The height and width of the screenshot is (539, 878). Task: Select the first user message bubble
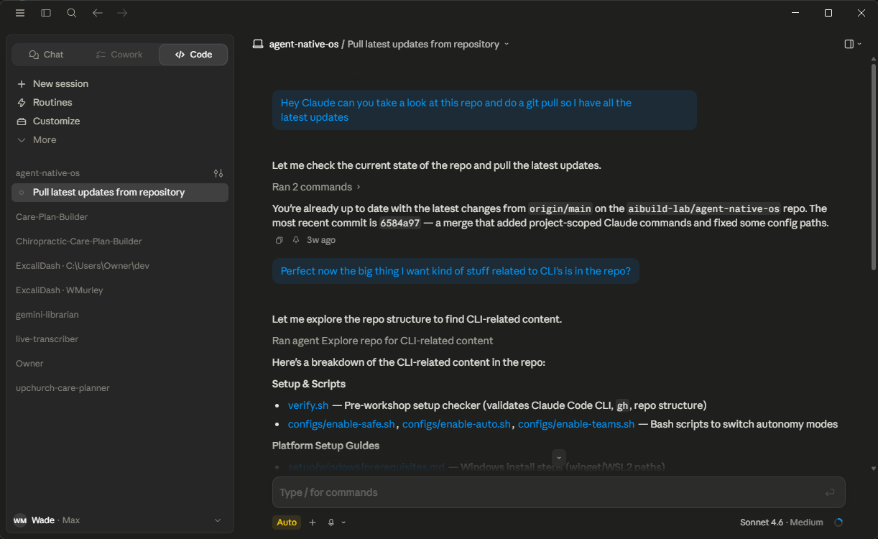pos(484,110)
